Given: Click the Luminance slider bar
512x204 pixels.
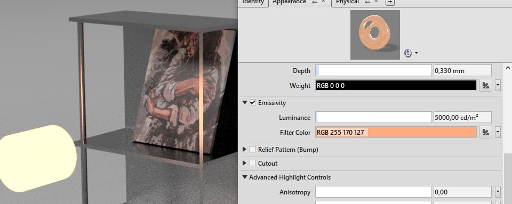Looking at the screenshot, I should pyautogui.click(x=373, y=117).
